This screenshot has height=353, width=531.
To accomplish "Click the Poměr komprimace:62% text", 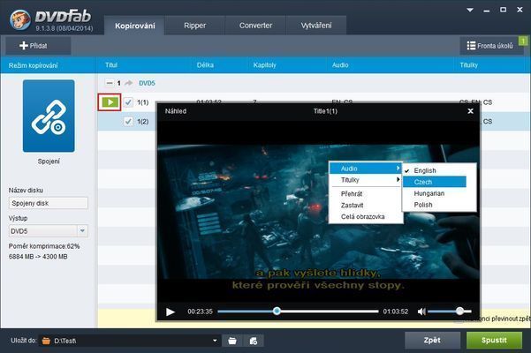I will click(x=44, y=246).
